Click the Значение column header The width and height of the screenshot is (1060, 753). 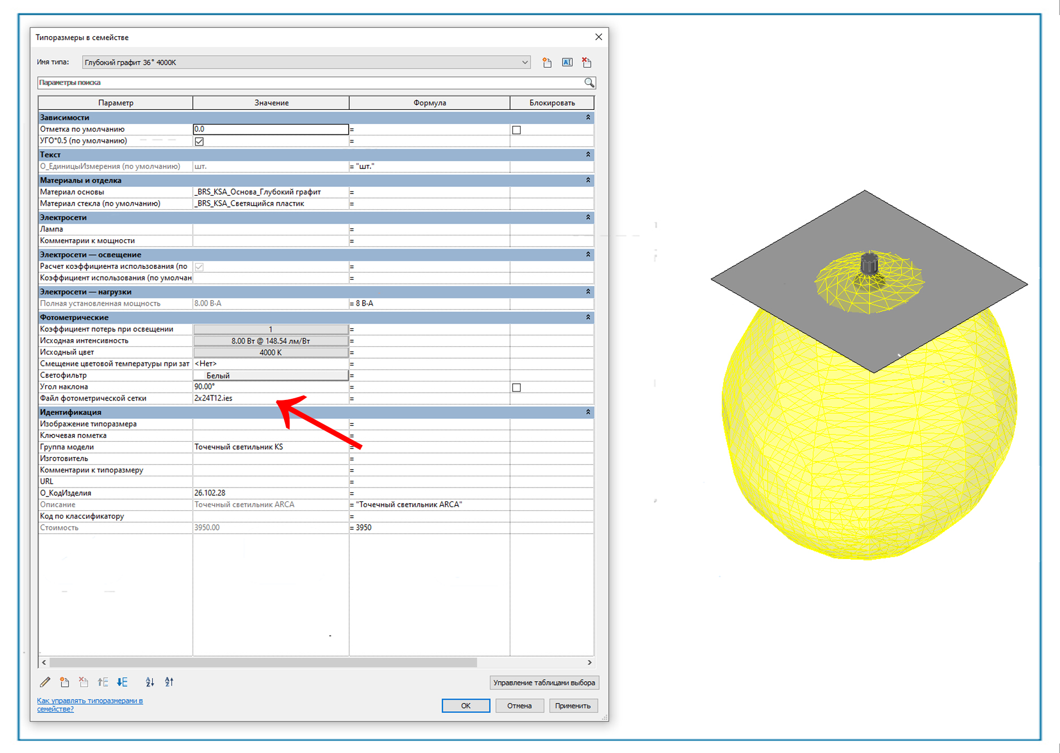(271, 103)
